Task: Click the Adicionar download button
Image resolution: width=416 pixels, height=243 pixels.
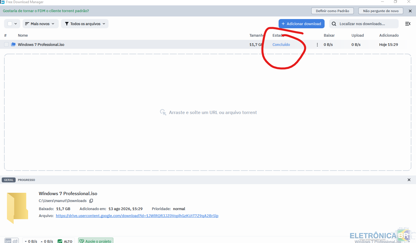Action: pyautogui.click(x=301, y=24)
